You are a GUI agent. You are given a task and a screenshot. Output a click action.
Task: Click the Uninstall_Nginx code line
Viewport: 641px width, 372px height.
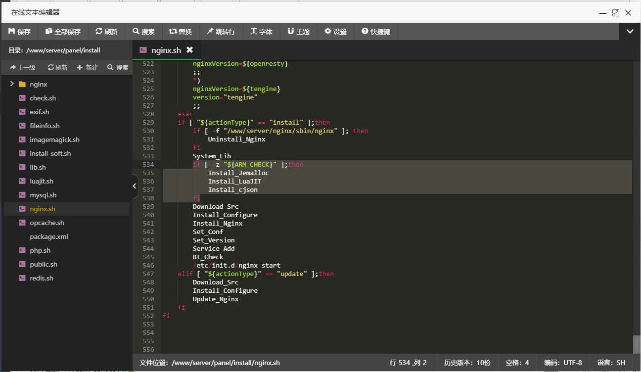pyautogui.click(x=236, y=139)
